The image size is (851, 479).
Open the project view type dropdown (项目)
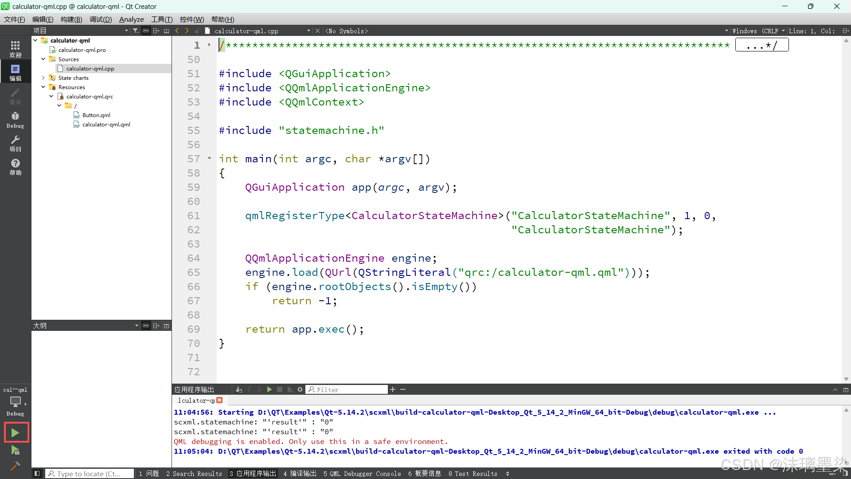point(81,31)
